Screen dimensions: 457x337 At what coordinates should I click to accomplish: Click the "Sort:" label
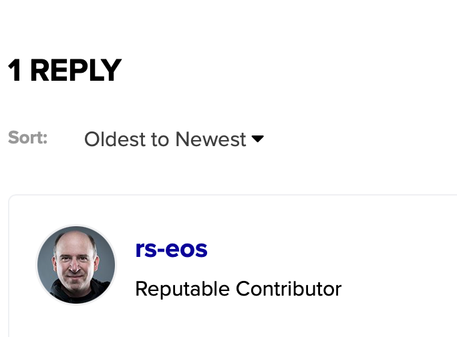click(x=28, y=138)
